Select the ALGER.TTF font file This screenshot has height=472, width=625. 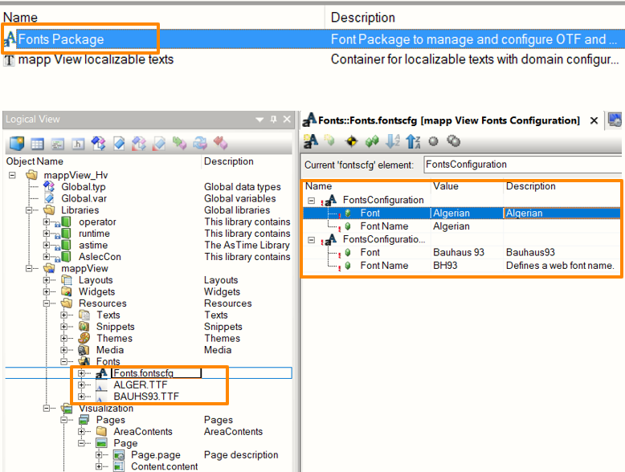tap(141, 385)
